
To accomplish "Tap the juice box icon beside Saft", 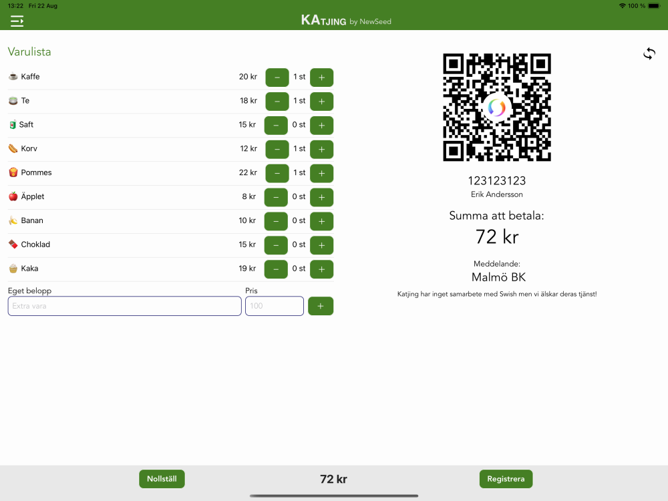I will 13,125.
